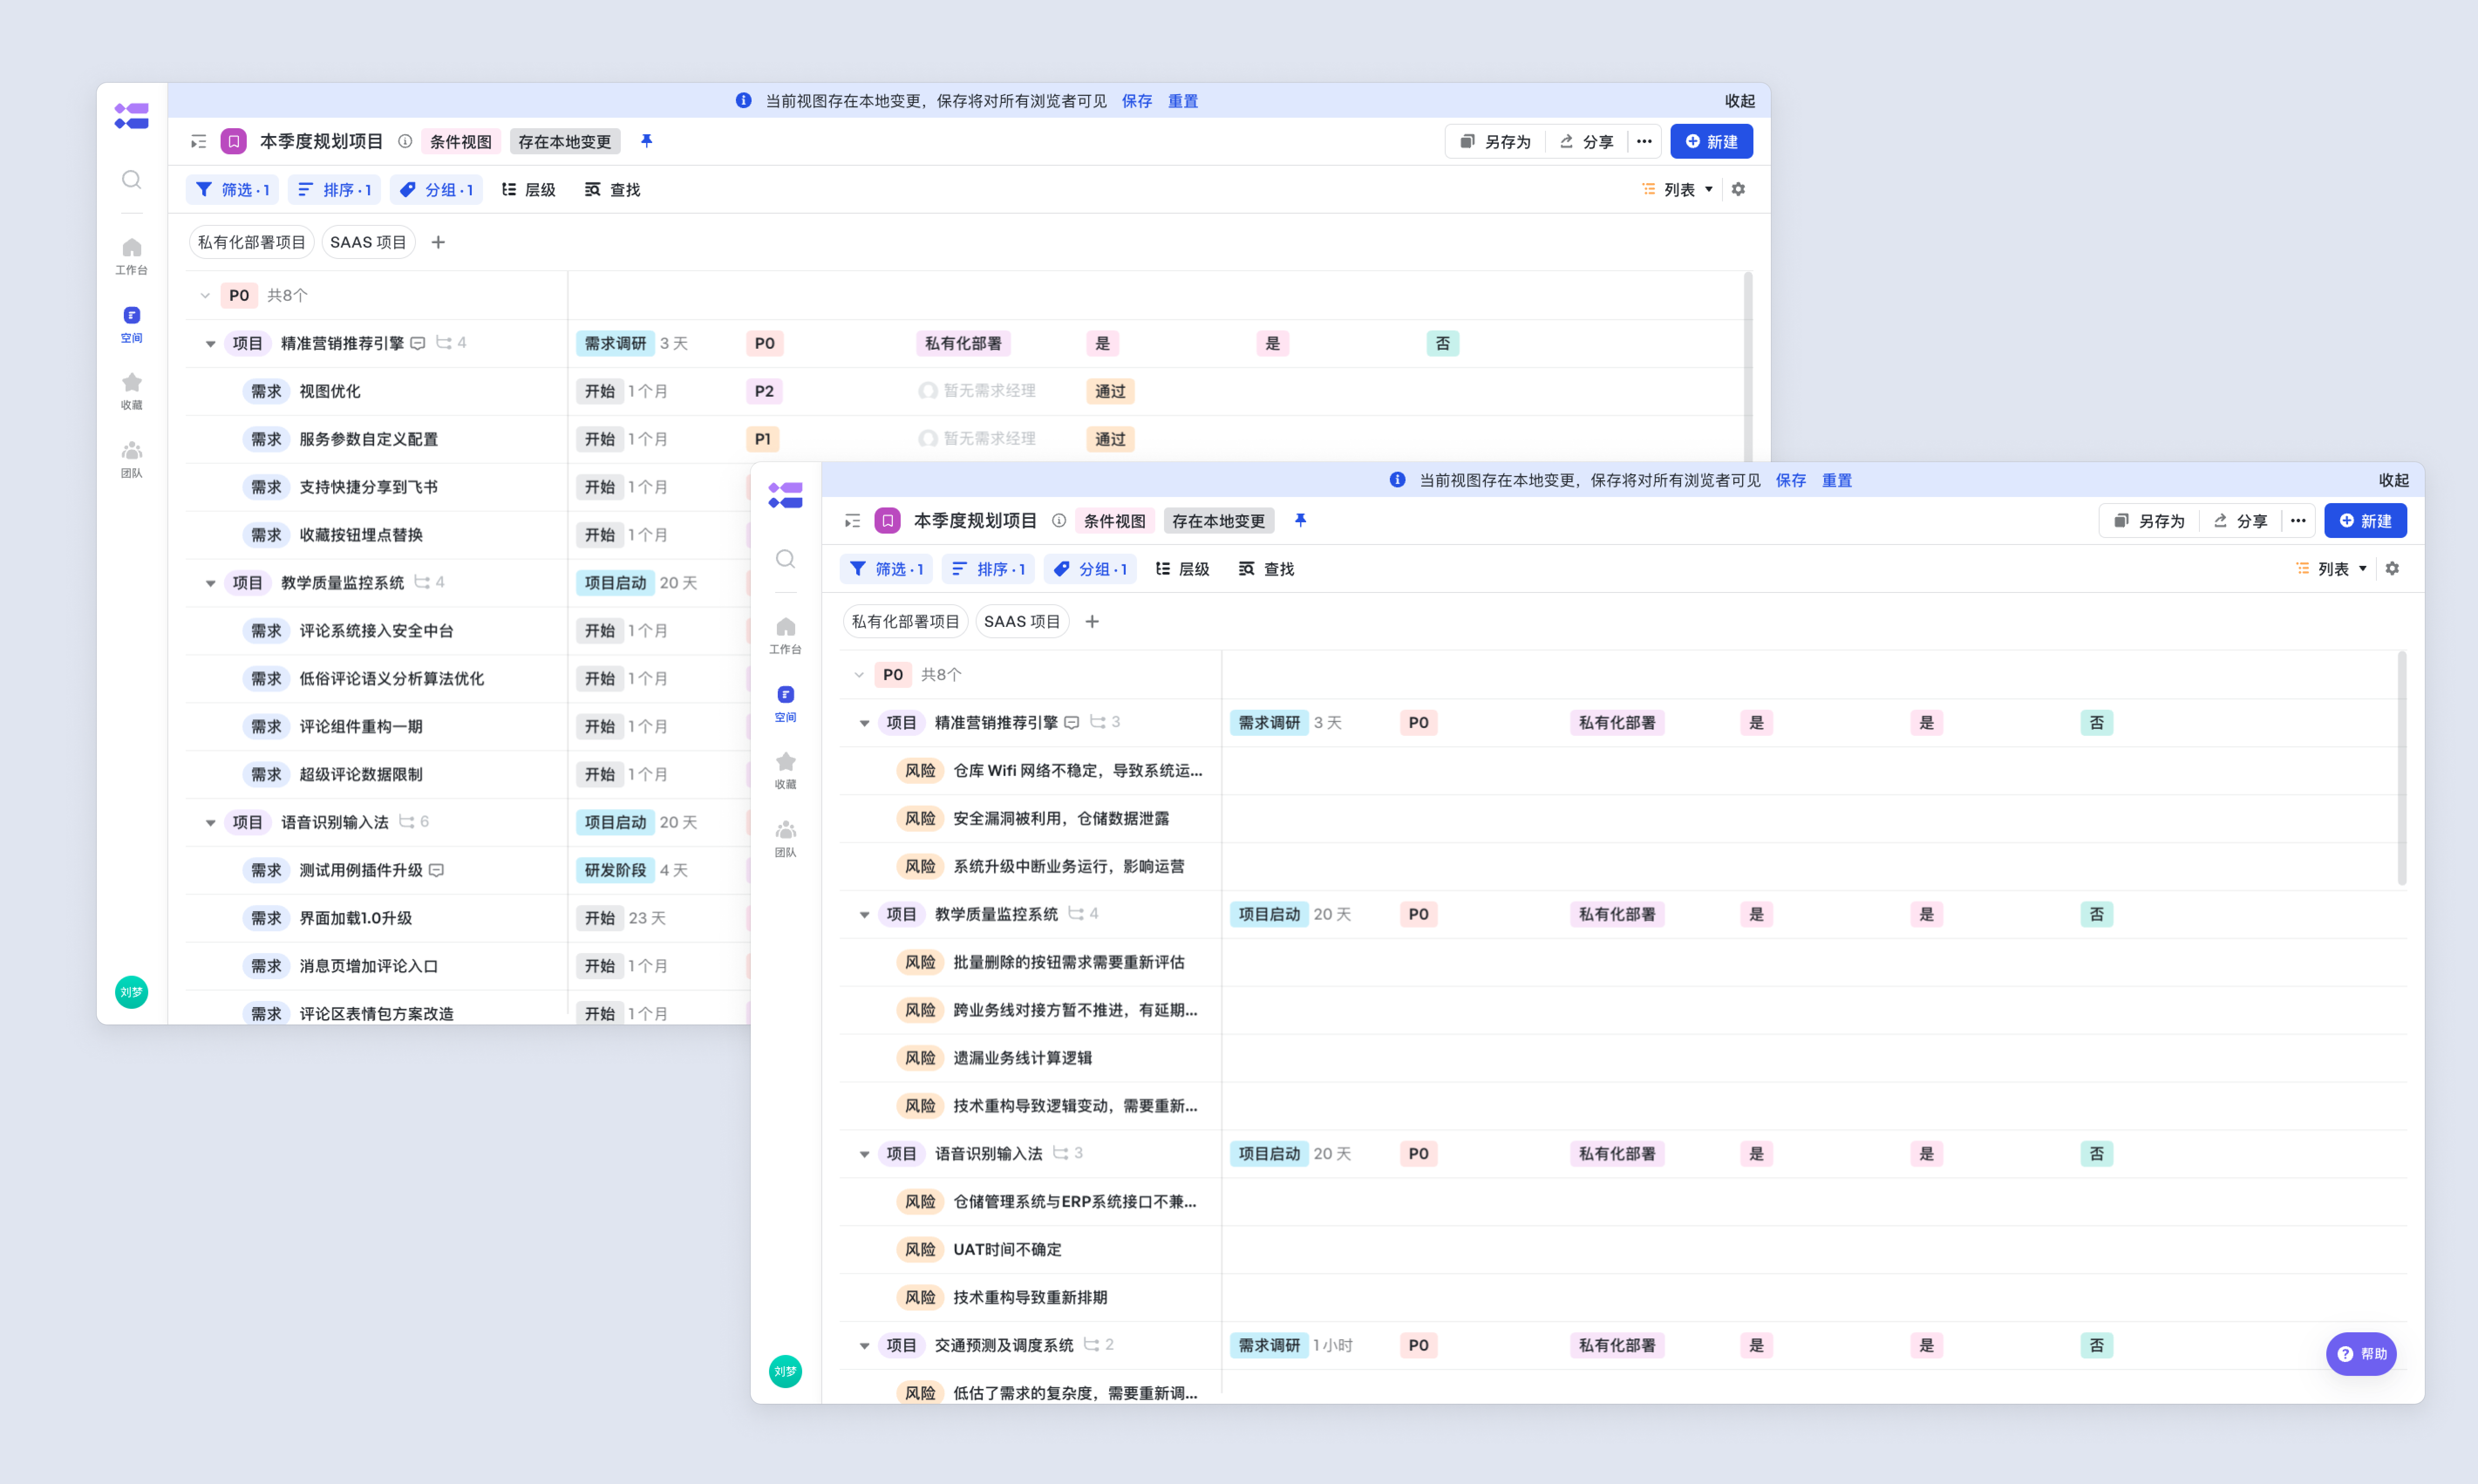Collapse 精准营销推荐引擎 project row in front window
This screenshot has width=2478, height=1484.
[865, 723]
